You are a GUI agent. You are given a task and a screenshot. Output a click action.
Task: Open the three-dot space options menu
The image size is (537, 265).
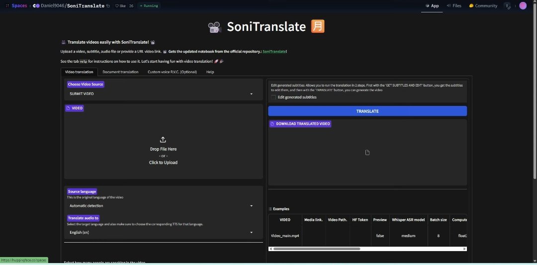(x=507, y=6)
